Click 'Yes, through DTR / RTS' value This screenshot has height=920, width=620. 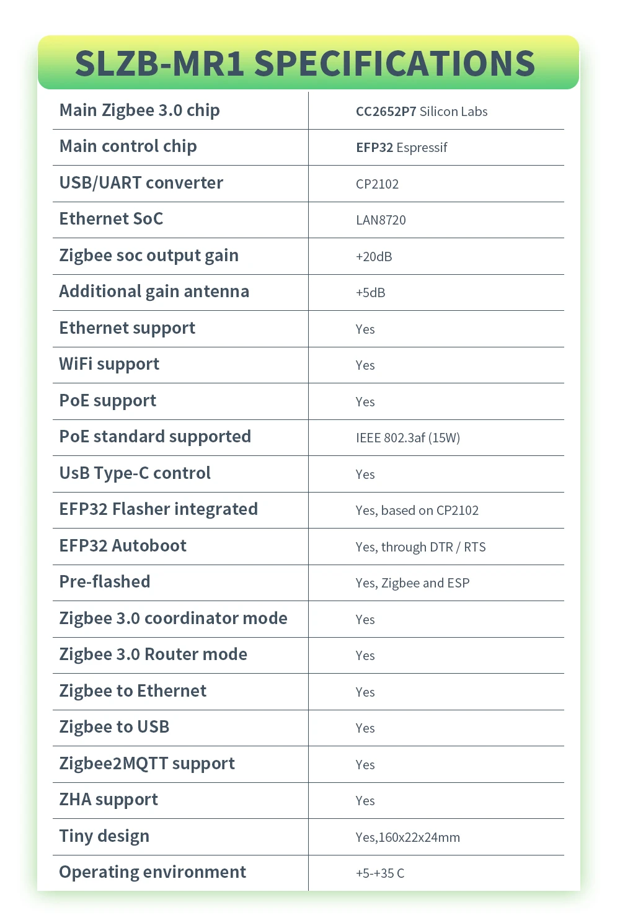420,547
